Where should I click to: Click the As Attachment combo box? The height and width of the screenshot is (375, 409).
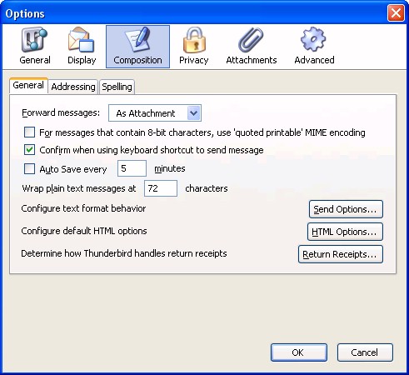coord(155,113)
